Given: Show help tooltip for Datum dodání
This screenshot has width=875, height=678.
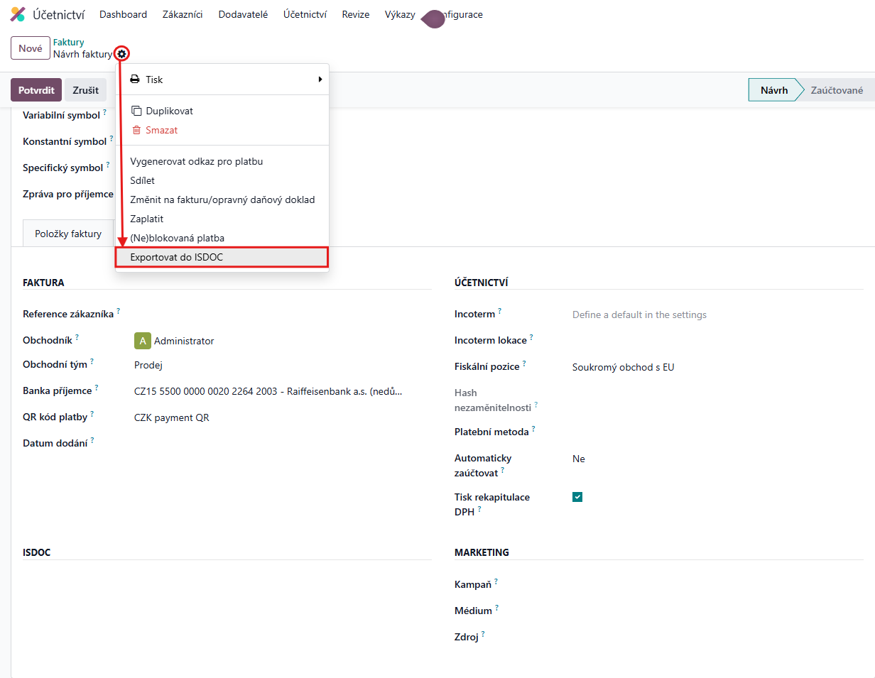Looking at the screenshot, I should click(92, 440).
